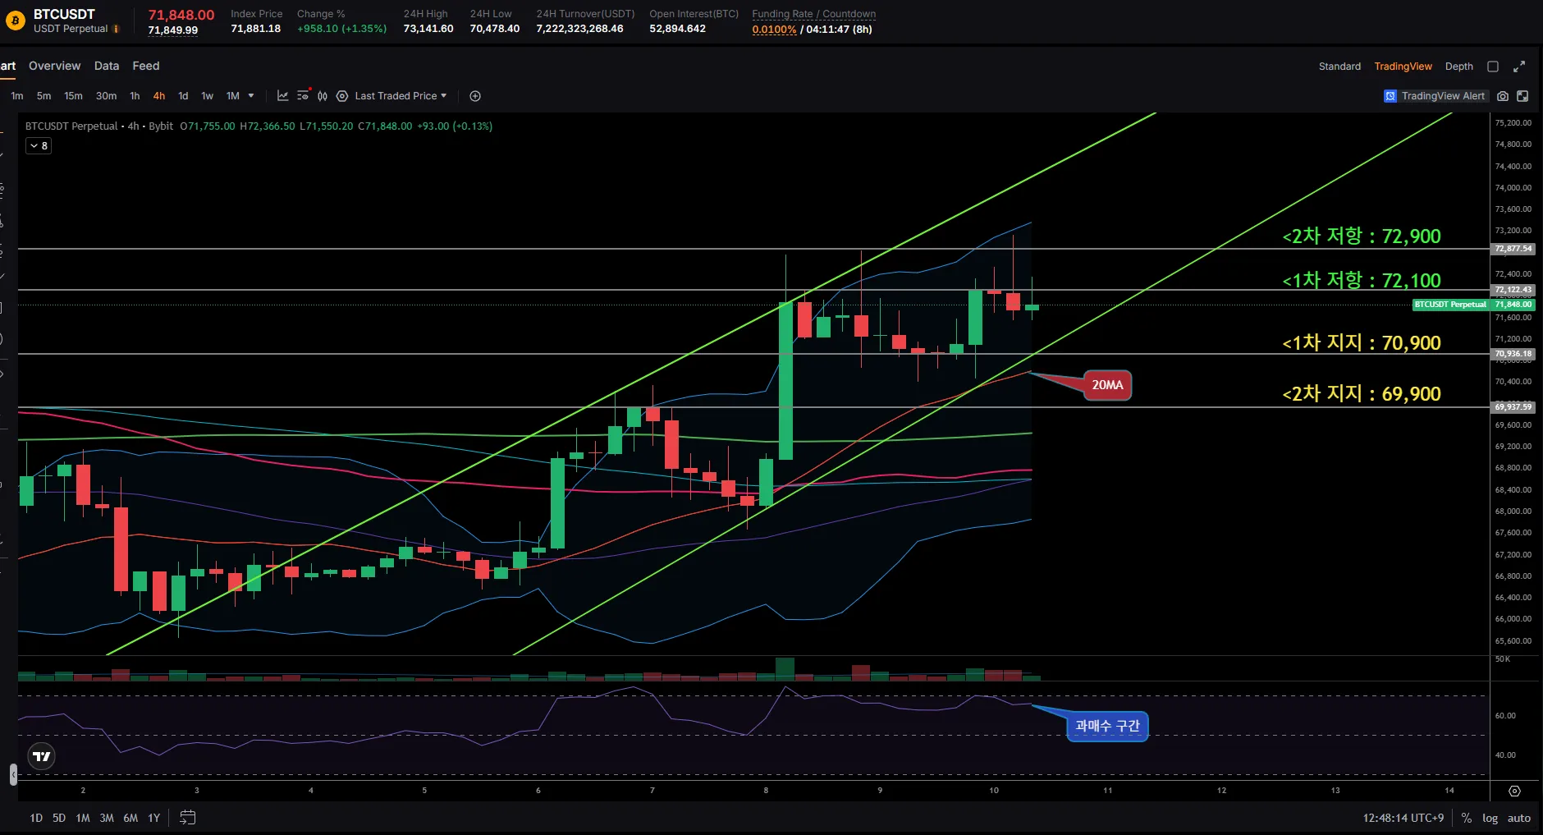Click the TradingView logo badge

[x=42, y=756]
